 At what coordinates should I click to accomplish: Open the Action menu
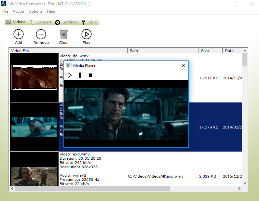tap(18, 11)
